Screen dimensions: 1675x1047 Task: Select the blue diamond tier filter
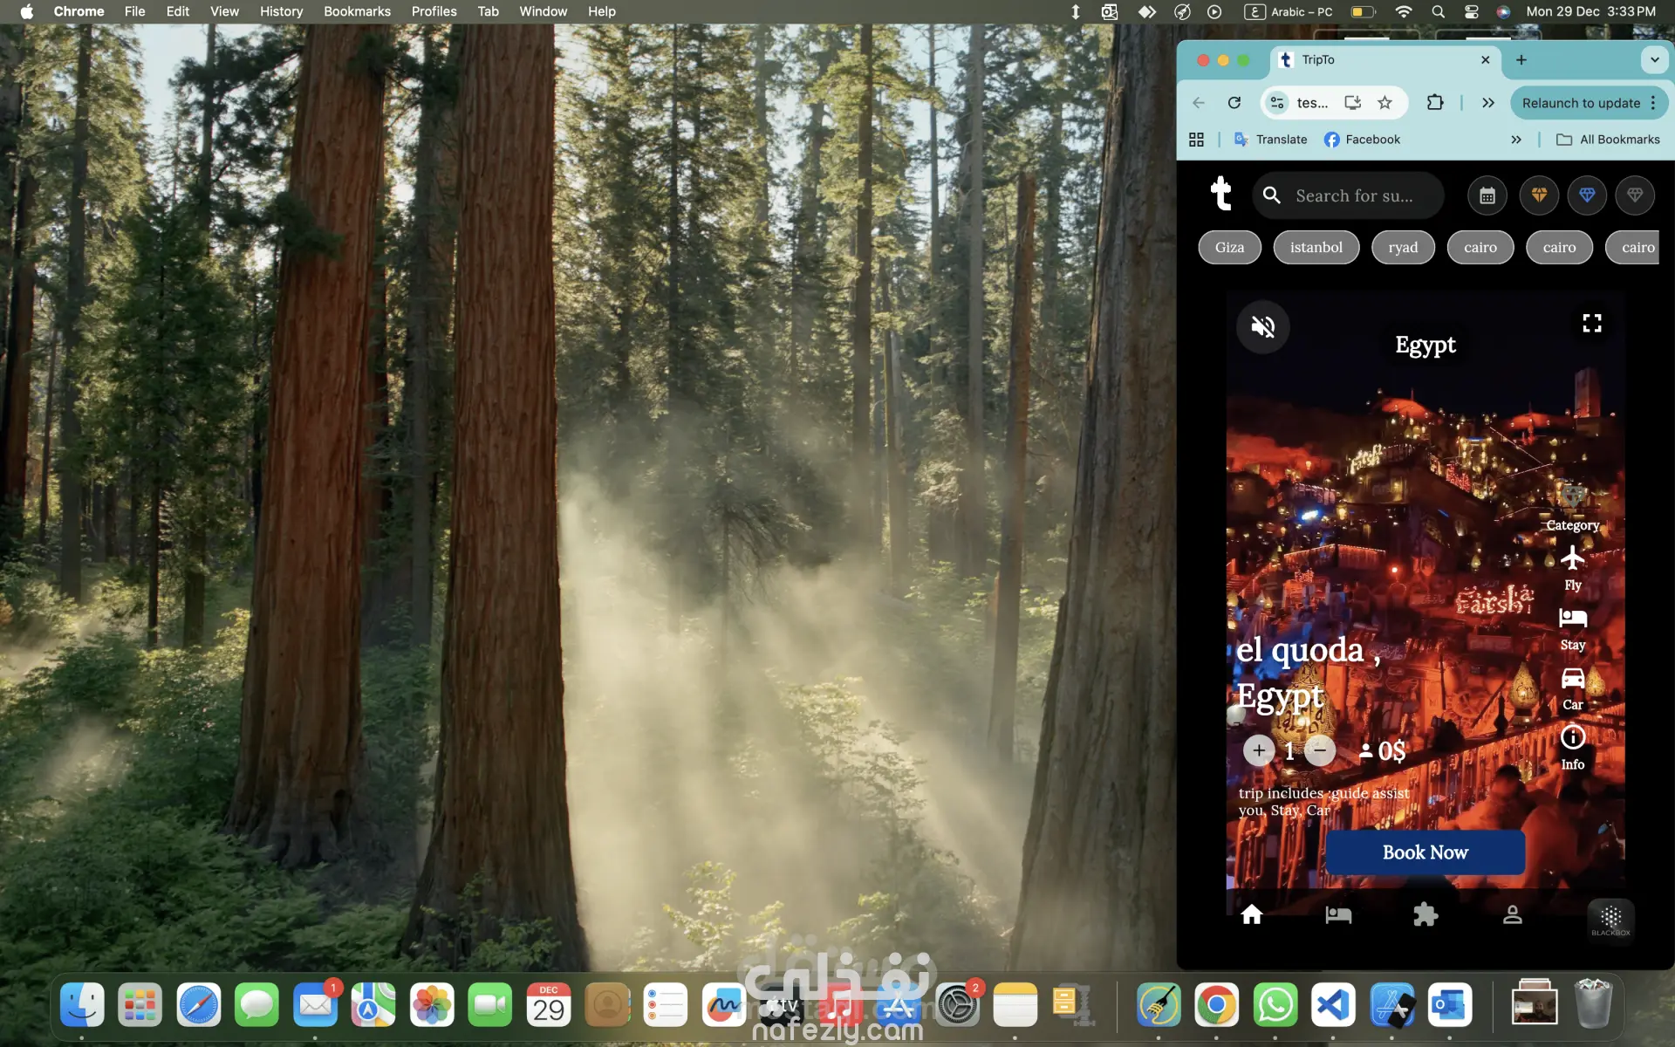(1587, 195)
